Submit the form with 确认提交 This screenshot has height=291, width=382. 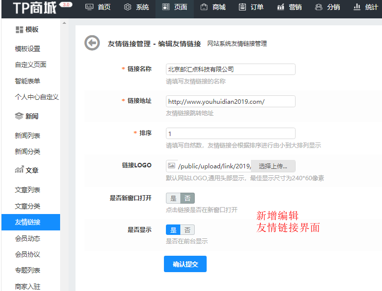click(185, 264)
